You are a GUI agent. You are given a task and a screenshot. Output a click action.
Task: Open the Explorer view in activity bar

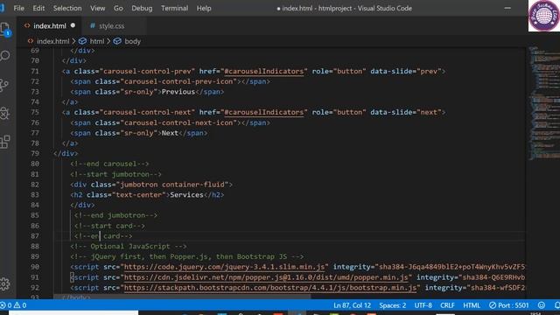click(5, 29)
